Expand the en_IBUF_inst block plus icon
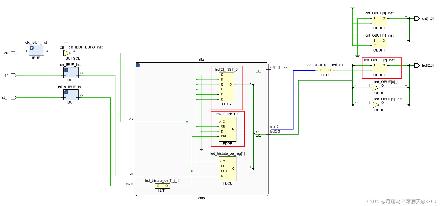 point(66,70)
